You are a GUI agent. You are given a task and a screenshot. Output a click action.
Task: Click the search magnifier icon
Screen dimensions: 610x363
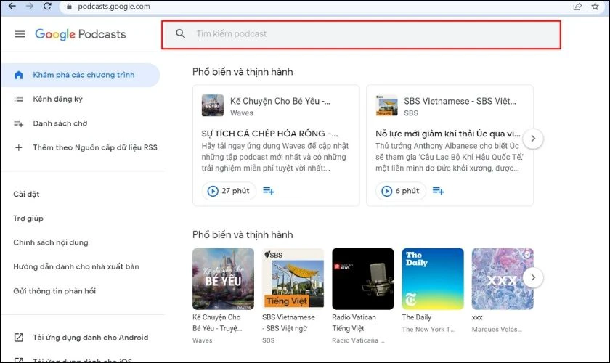181,34
